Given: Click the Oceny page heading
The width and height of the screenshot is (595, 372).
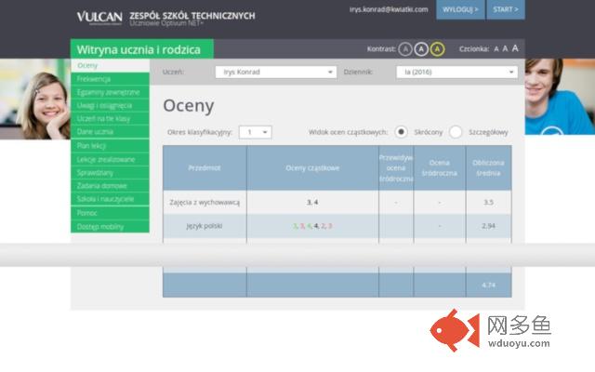Looking at the screenshot, I should 189,106.
